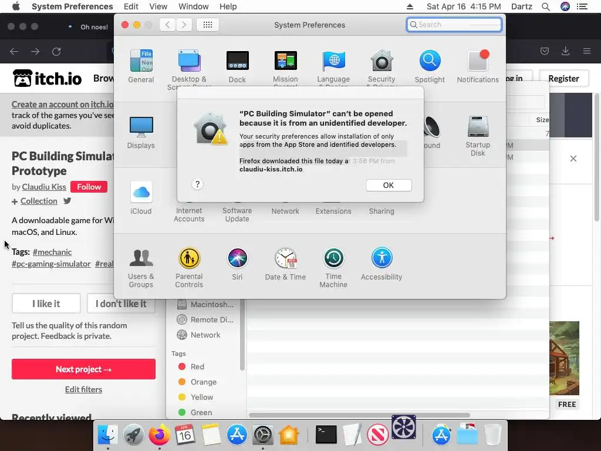
Task: Open Spotlight search in menu bar
Action: coord(546,6)
